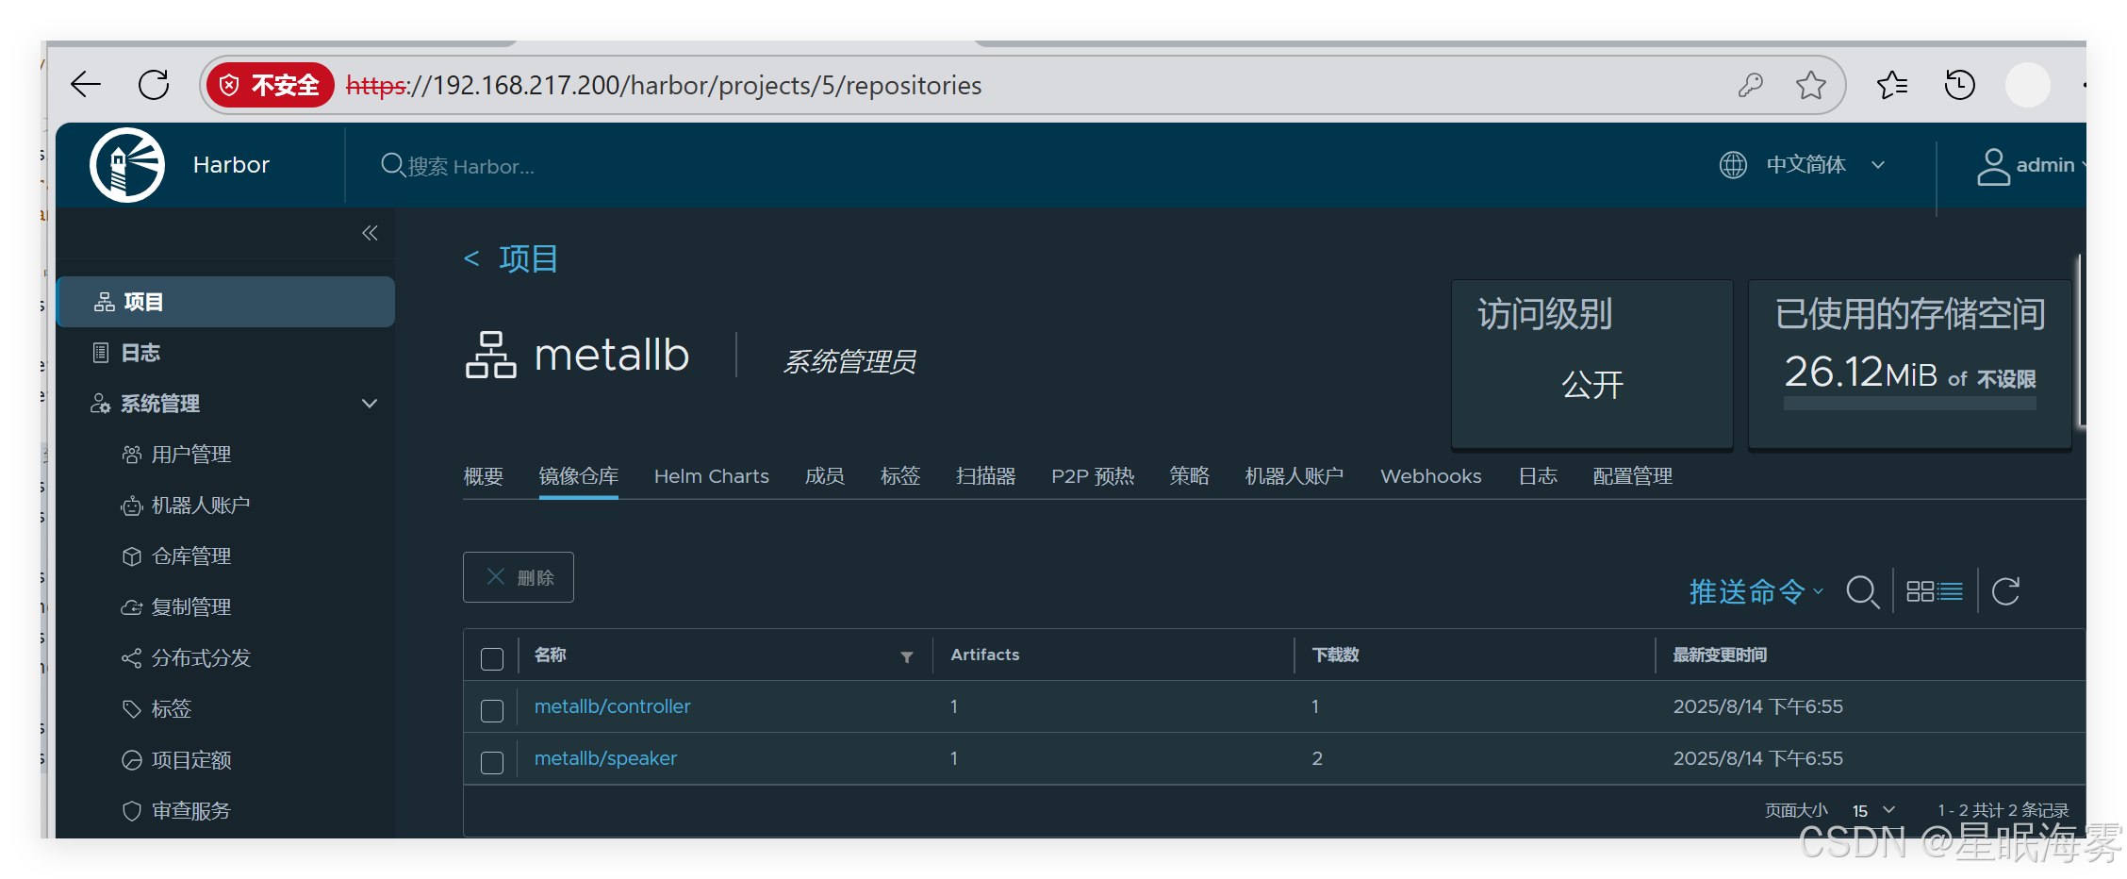Open the 标签 project tab

tap(899, 476)
